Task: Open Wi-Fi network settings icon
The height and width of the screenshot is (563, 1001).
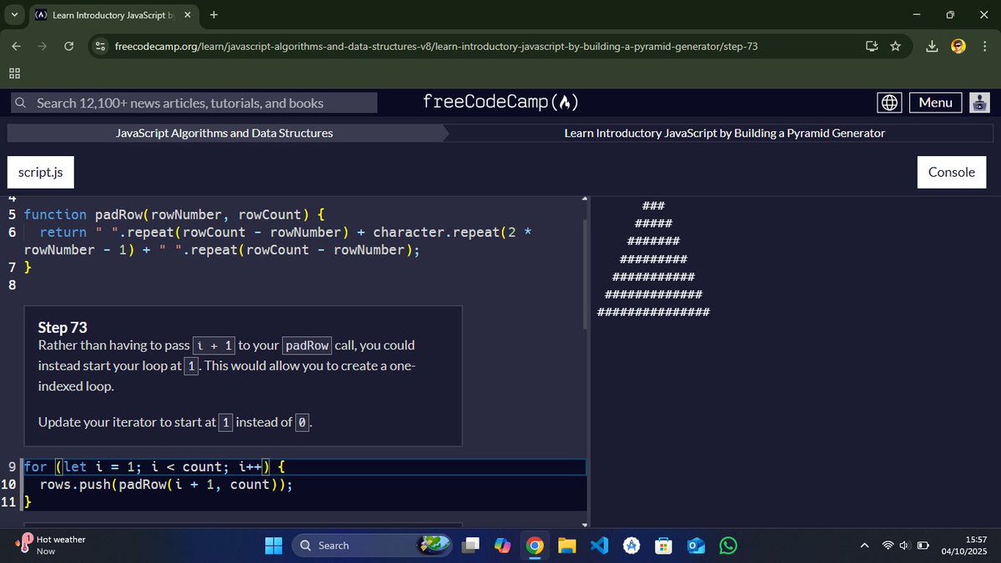Action: pyautogui.click(x=888, y=545)
